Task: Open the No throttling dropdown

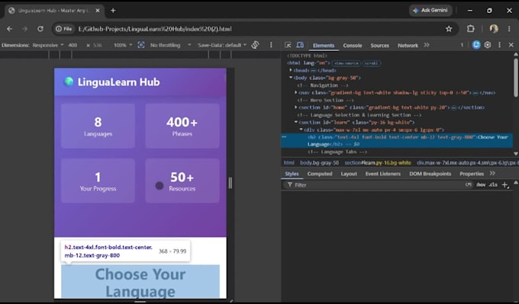Action: tap(170, 45)
